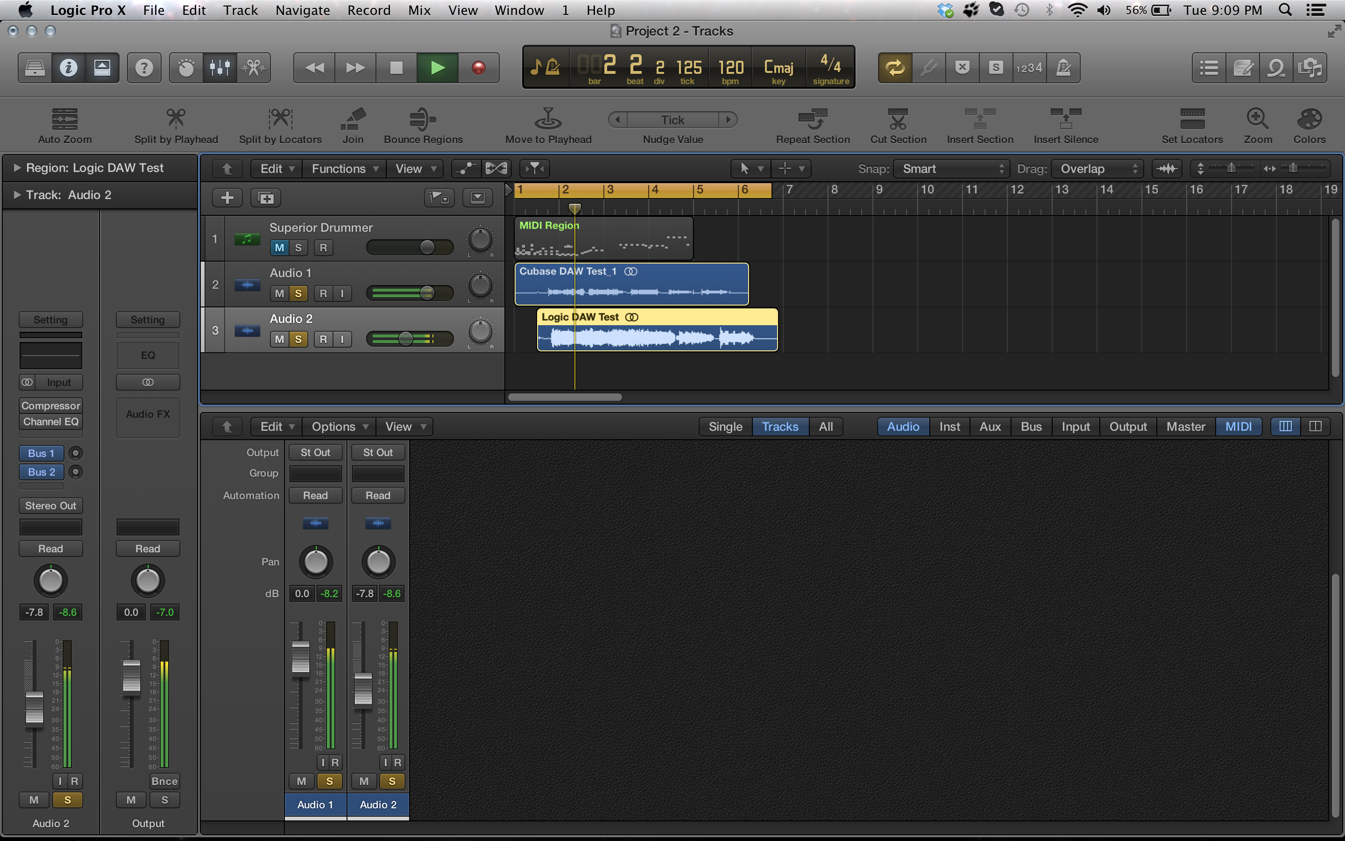Viewport: 1345px width, 841px height.
Task: Click the Bus 1 send button
Action: [41, 453]
